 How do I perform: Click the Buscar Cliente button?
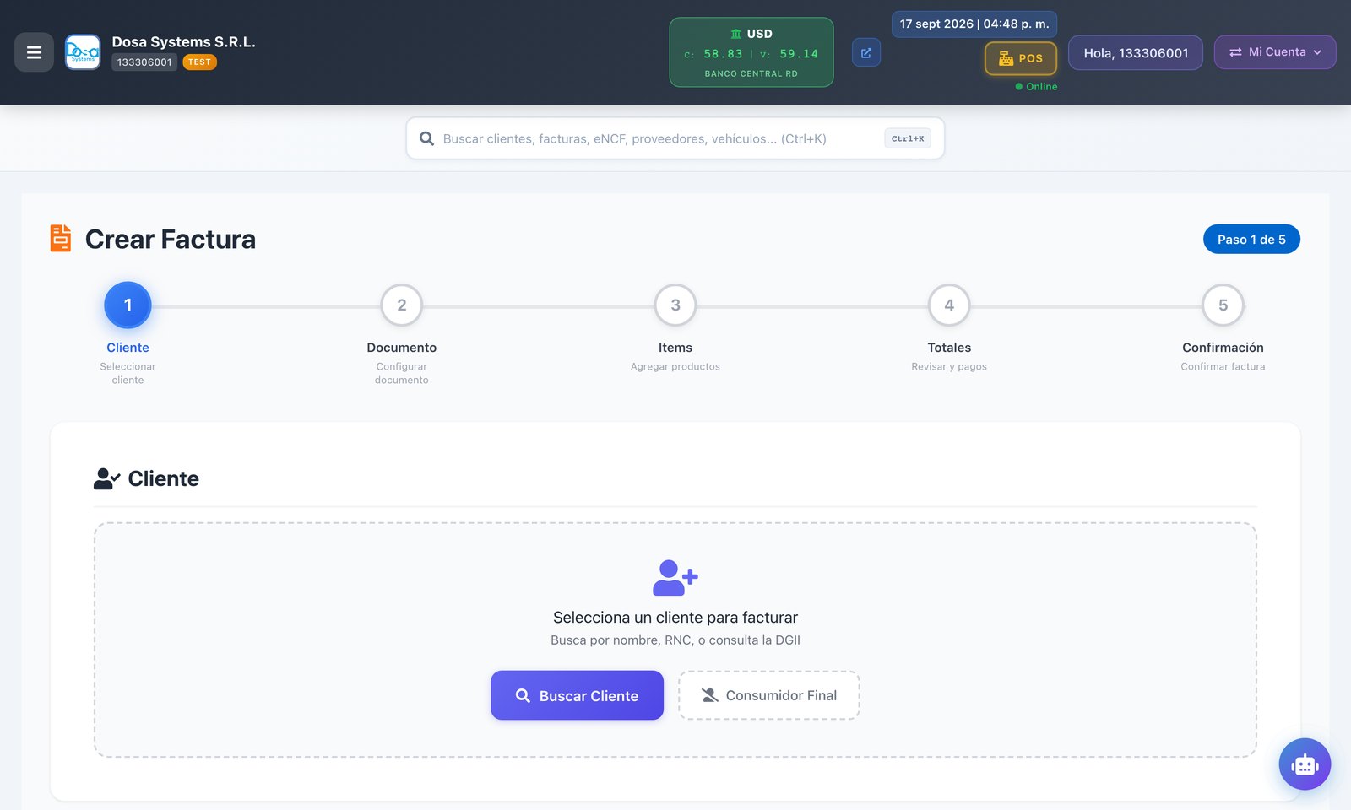pos(578,695)
